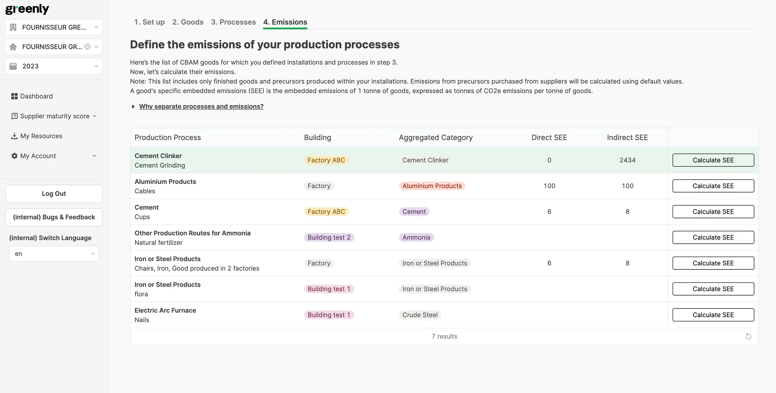Click the building icon next to FOURNISSEUR

13,27
